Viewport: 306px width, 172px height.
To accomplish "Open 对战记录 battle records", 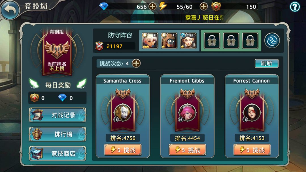I will 58,115.
